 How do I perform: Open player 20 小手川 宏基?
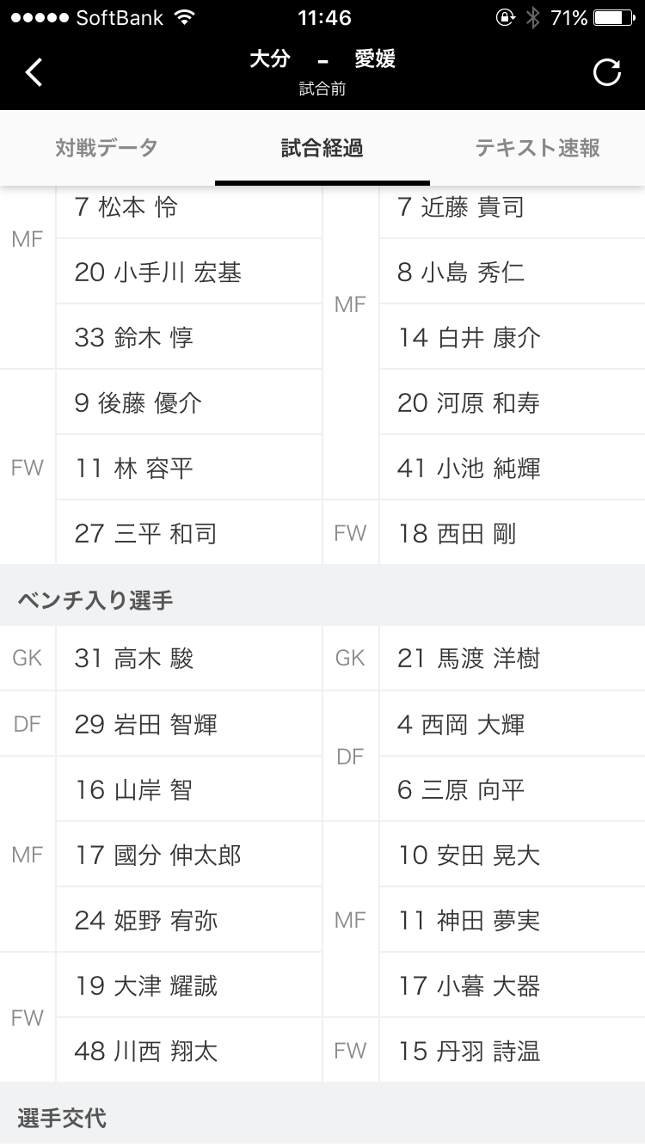point(158,273)
